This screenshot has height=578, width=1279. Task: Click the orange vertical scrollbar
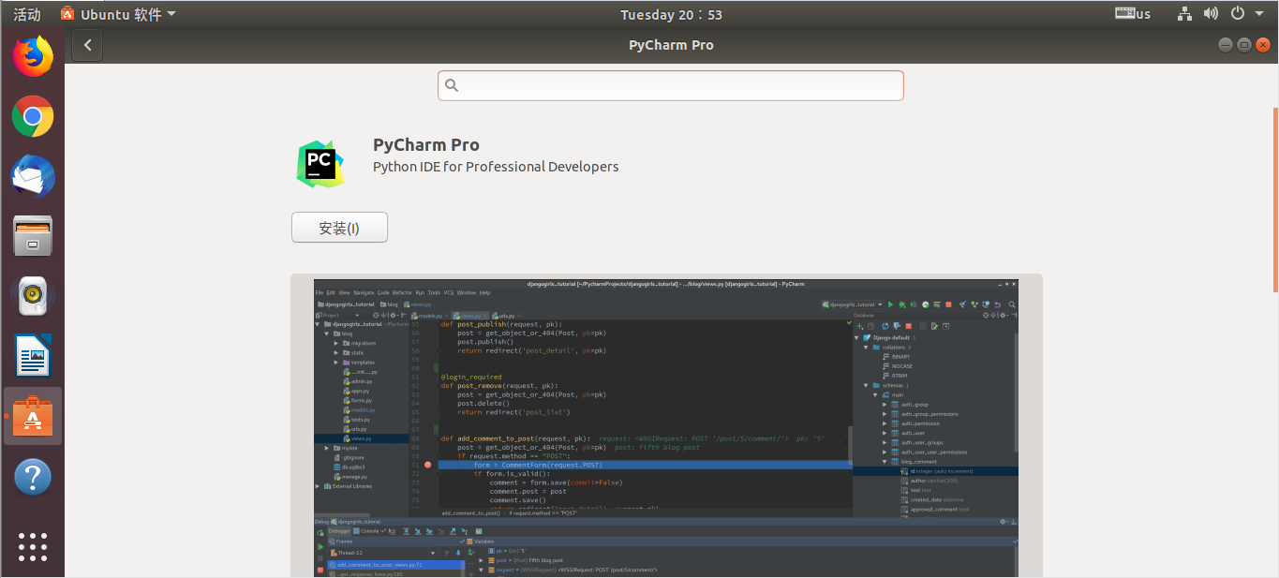(1275, 200)
